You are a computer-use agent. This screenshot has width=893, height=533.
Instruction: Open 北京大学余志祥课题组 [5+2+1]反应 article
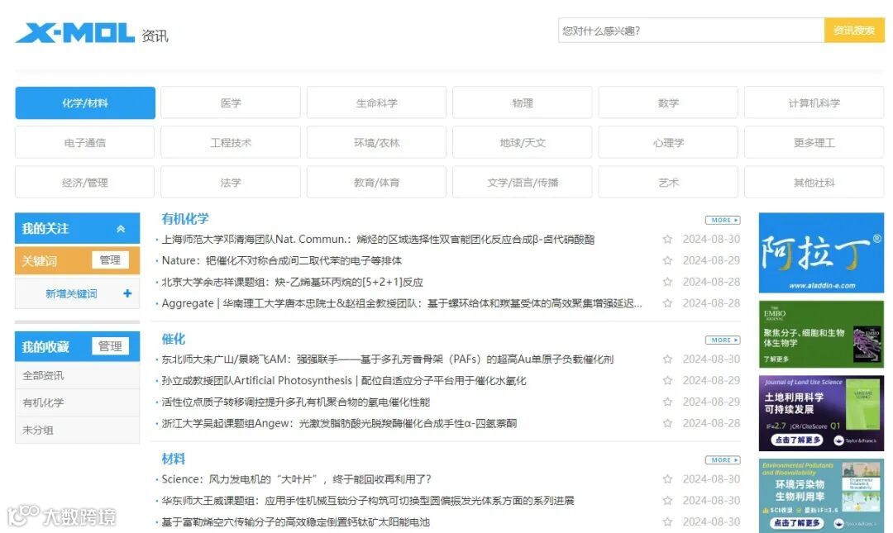coord(292,282)
